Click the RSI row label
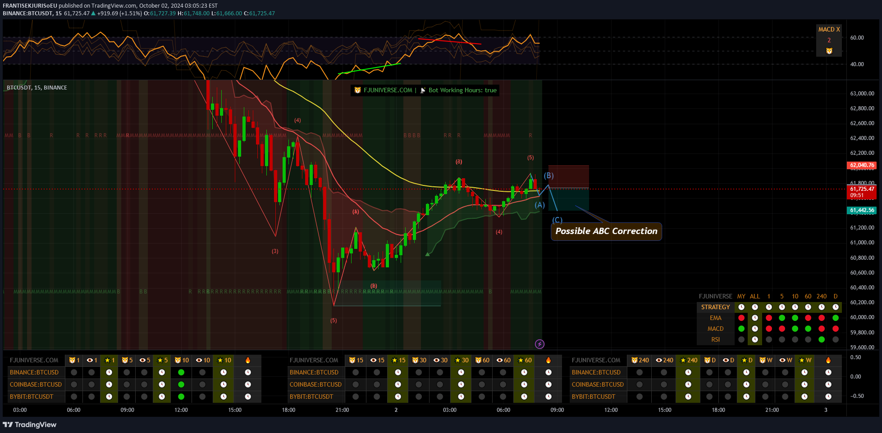 [x=715, y=339]
